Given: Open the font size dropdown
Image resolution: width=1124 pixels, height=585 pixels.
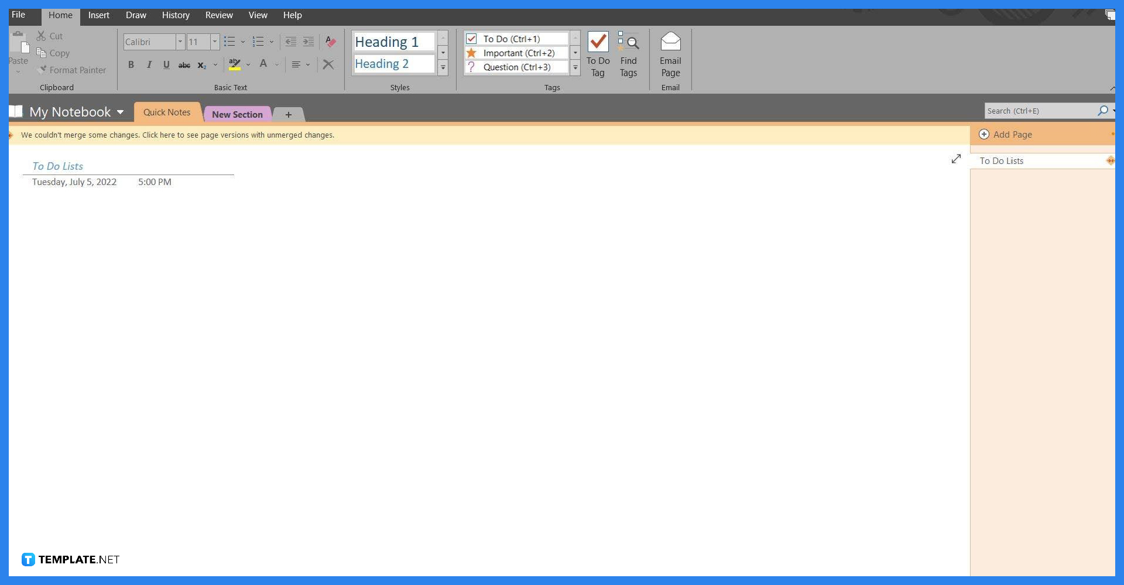Looking at the screenshot, I should 214,42.
